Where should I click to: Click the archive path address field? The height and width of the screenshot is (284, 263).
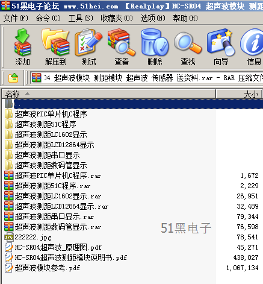point(147,78)
